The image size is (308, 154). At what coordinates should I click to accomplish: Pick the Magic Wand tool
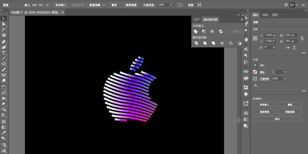coord(3,30)
